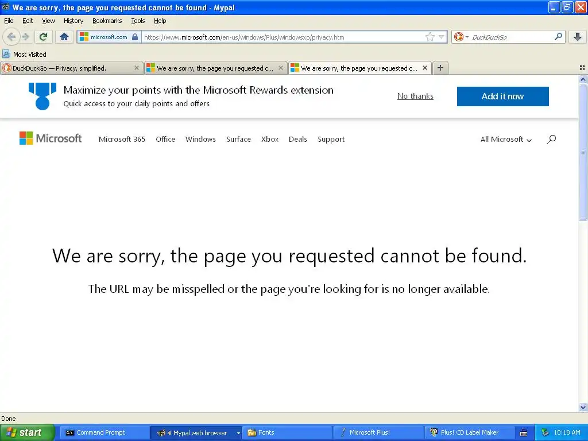
Task: Switch to Command Prompt in the taskbar
Action: pyautogui.click(x=105, y=432)
